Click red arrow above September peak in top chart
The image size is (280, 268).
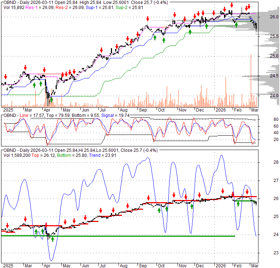148,19
